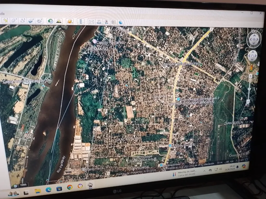Click the Print icon in the toolbar
This screenshot has width=266, height=199.
pyautogui.click(x=99, y=22)
